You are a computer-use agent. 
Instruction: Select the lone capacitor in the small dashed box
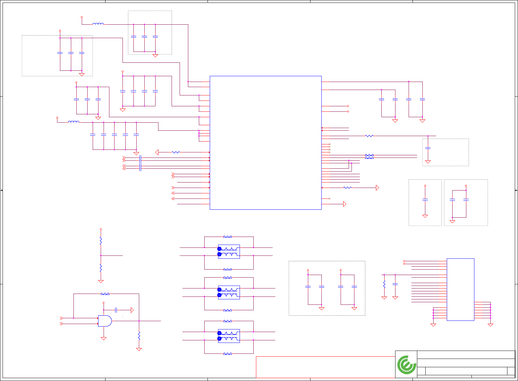425,200
